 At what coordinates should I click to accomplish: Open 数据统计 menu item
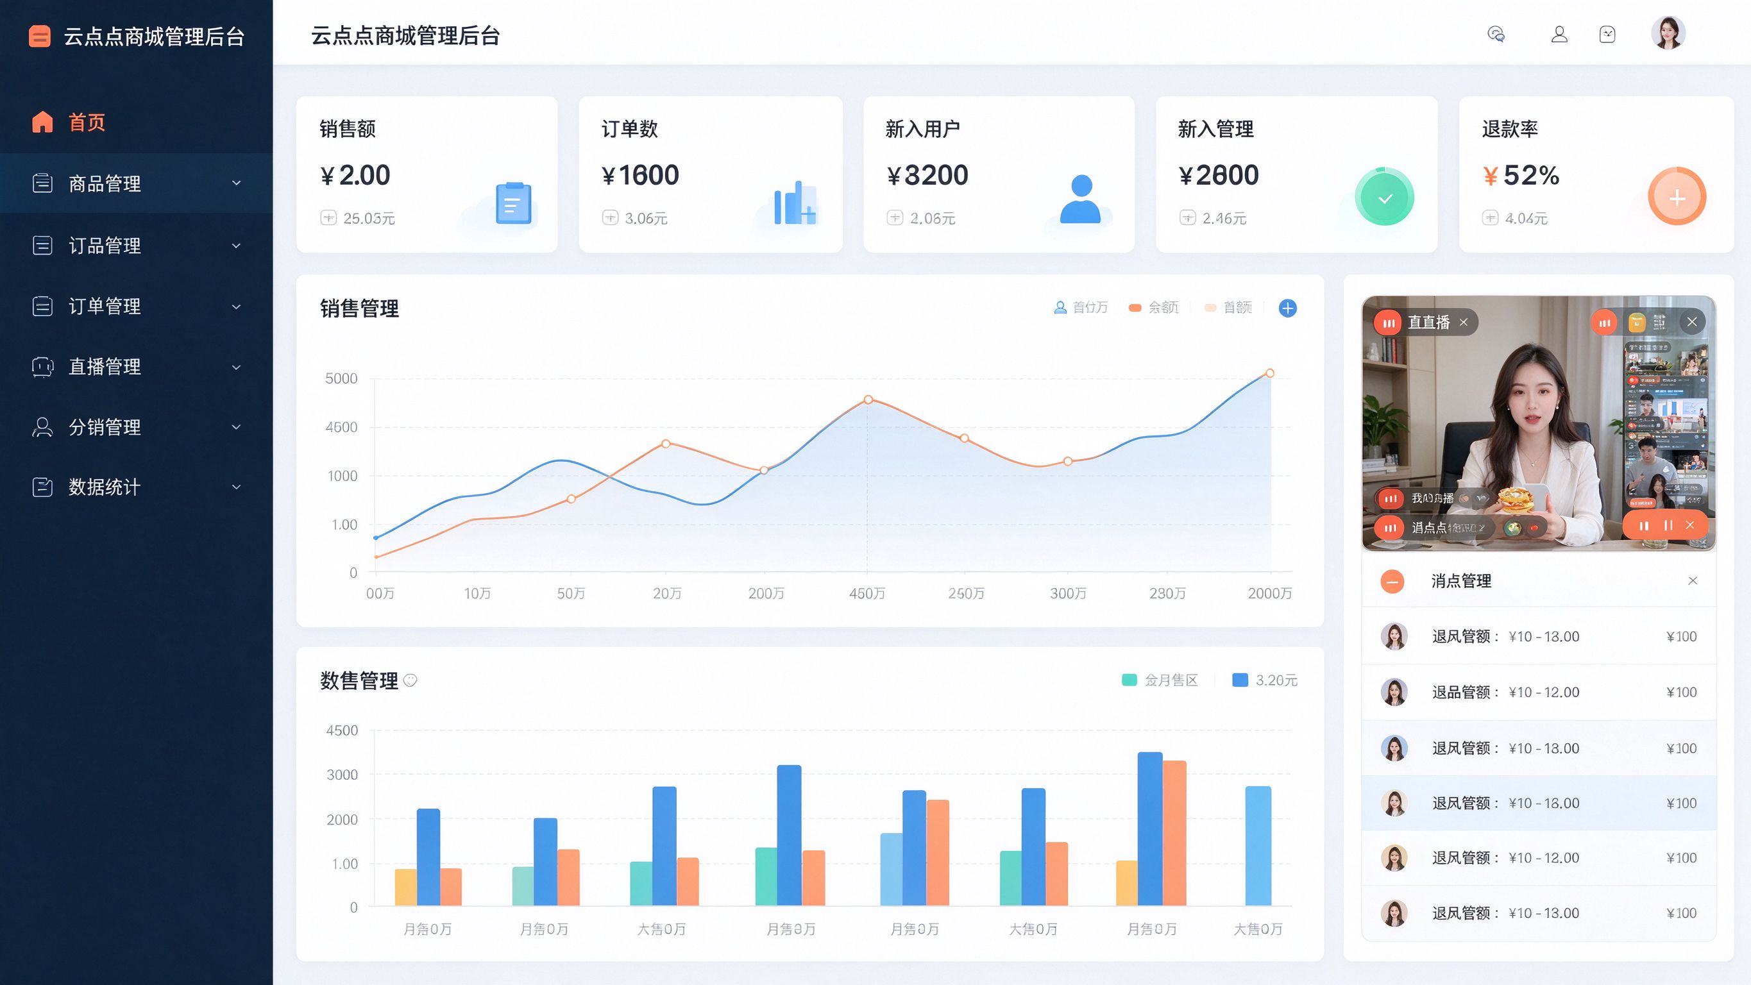tap(136, 487)
